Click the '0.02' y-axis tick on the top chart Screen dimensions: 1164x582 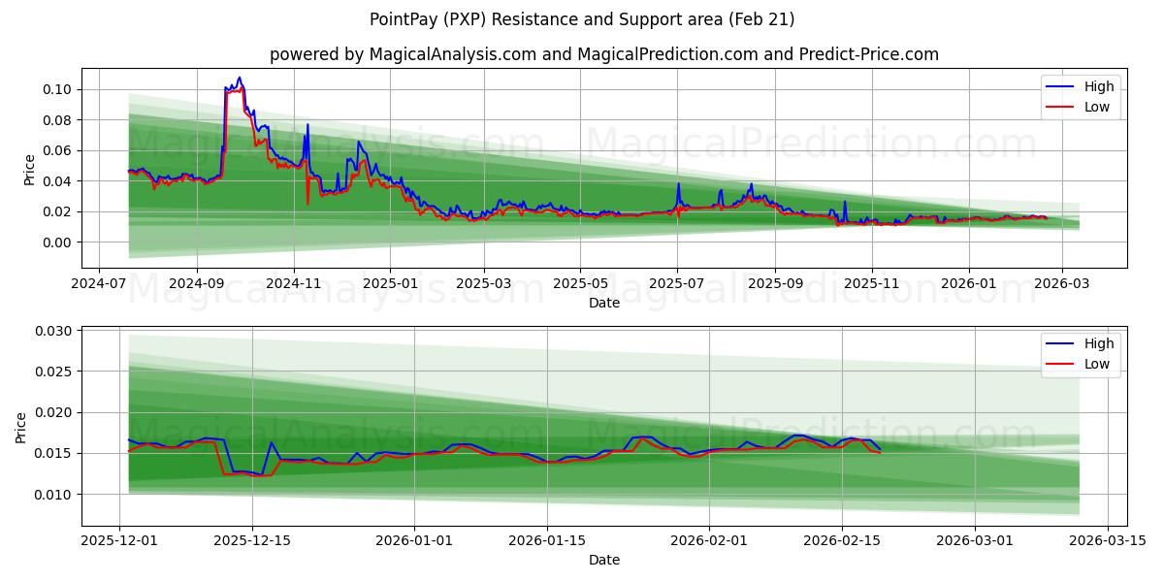coord(59,211)
